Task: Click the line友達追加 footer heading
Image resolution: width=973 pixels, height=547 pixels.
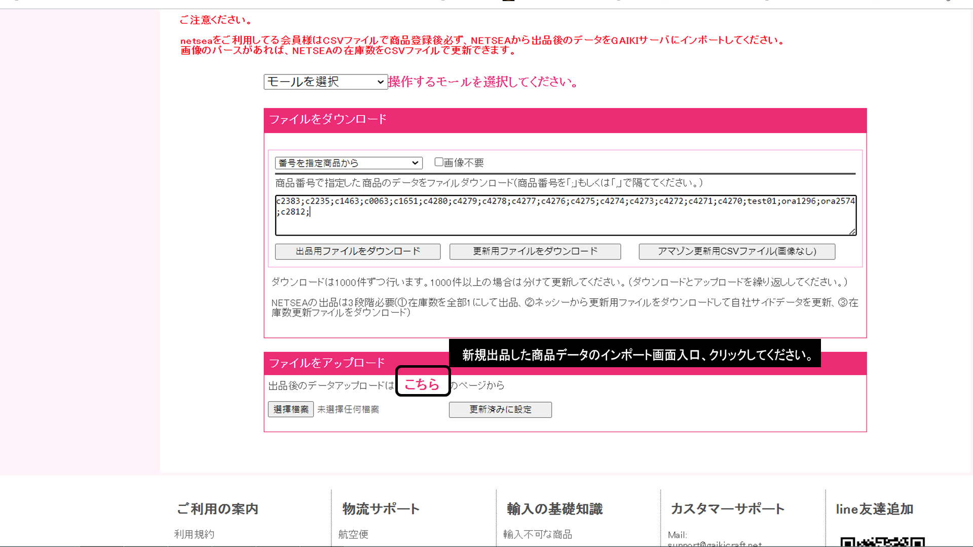Action: [875, 509]
